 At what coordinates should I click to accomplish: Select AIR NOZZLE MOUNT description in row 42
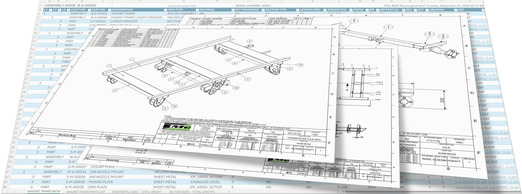[x=107, y=177]
